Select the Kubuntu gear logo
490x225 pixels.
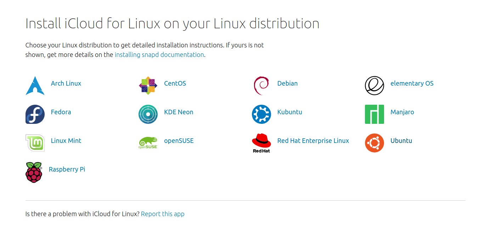point(261,114)
